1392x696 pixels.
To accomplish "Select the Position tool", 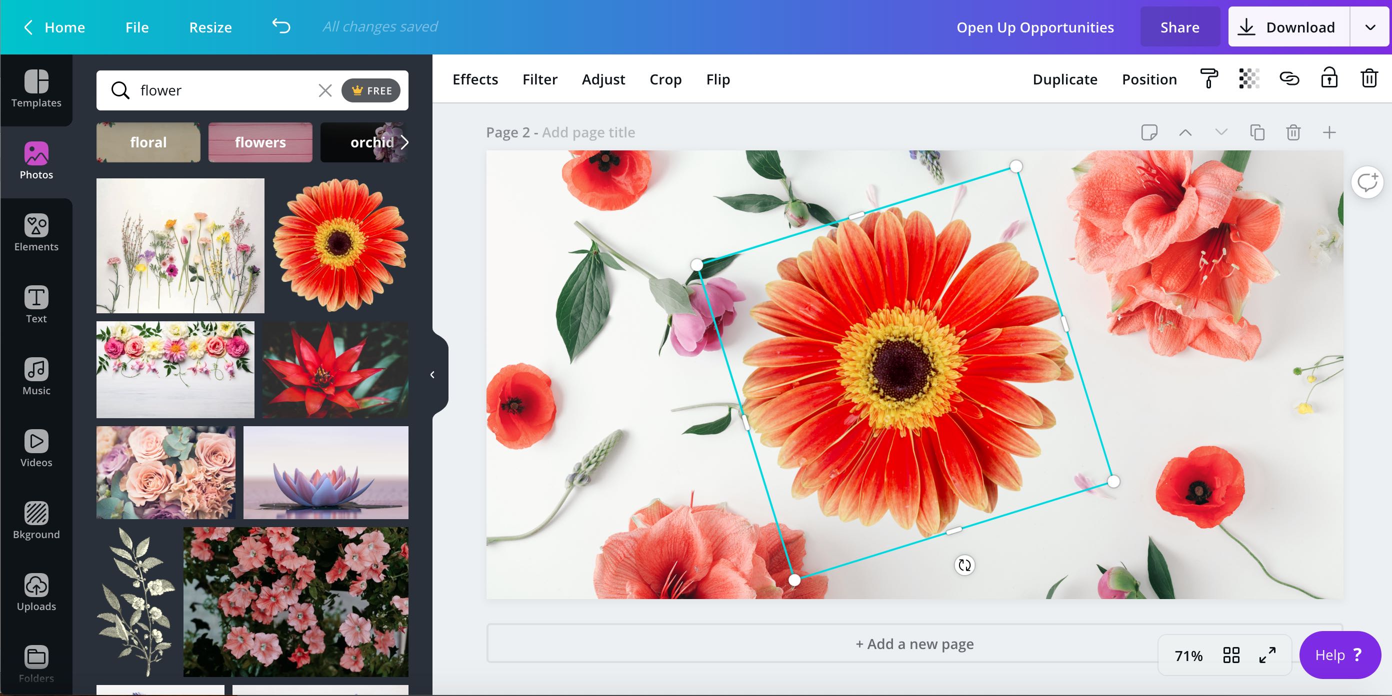I will click(1148, 79).
